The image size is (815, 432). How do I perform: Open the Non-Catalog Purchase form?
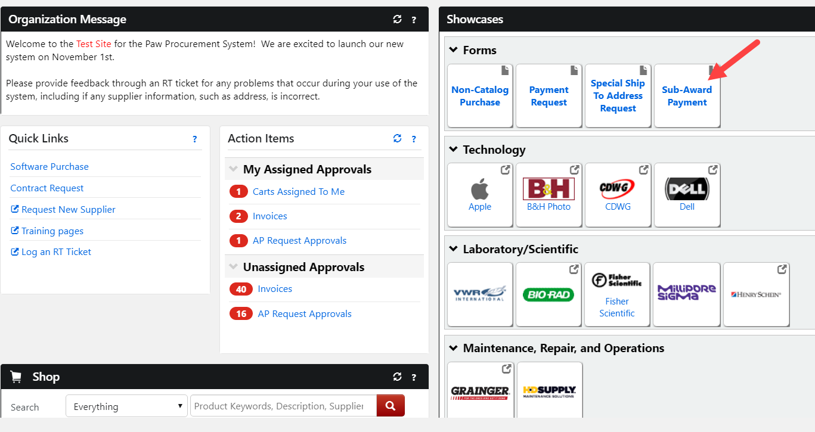click(480, 96)
